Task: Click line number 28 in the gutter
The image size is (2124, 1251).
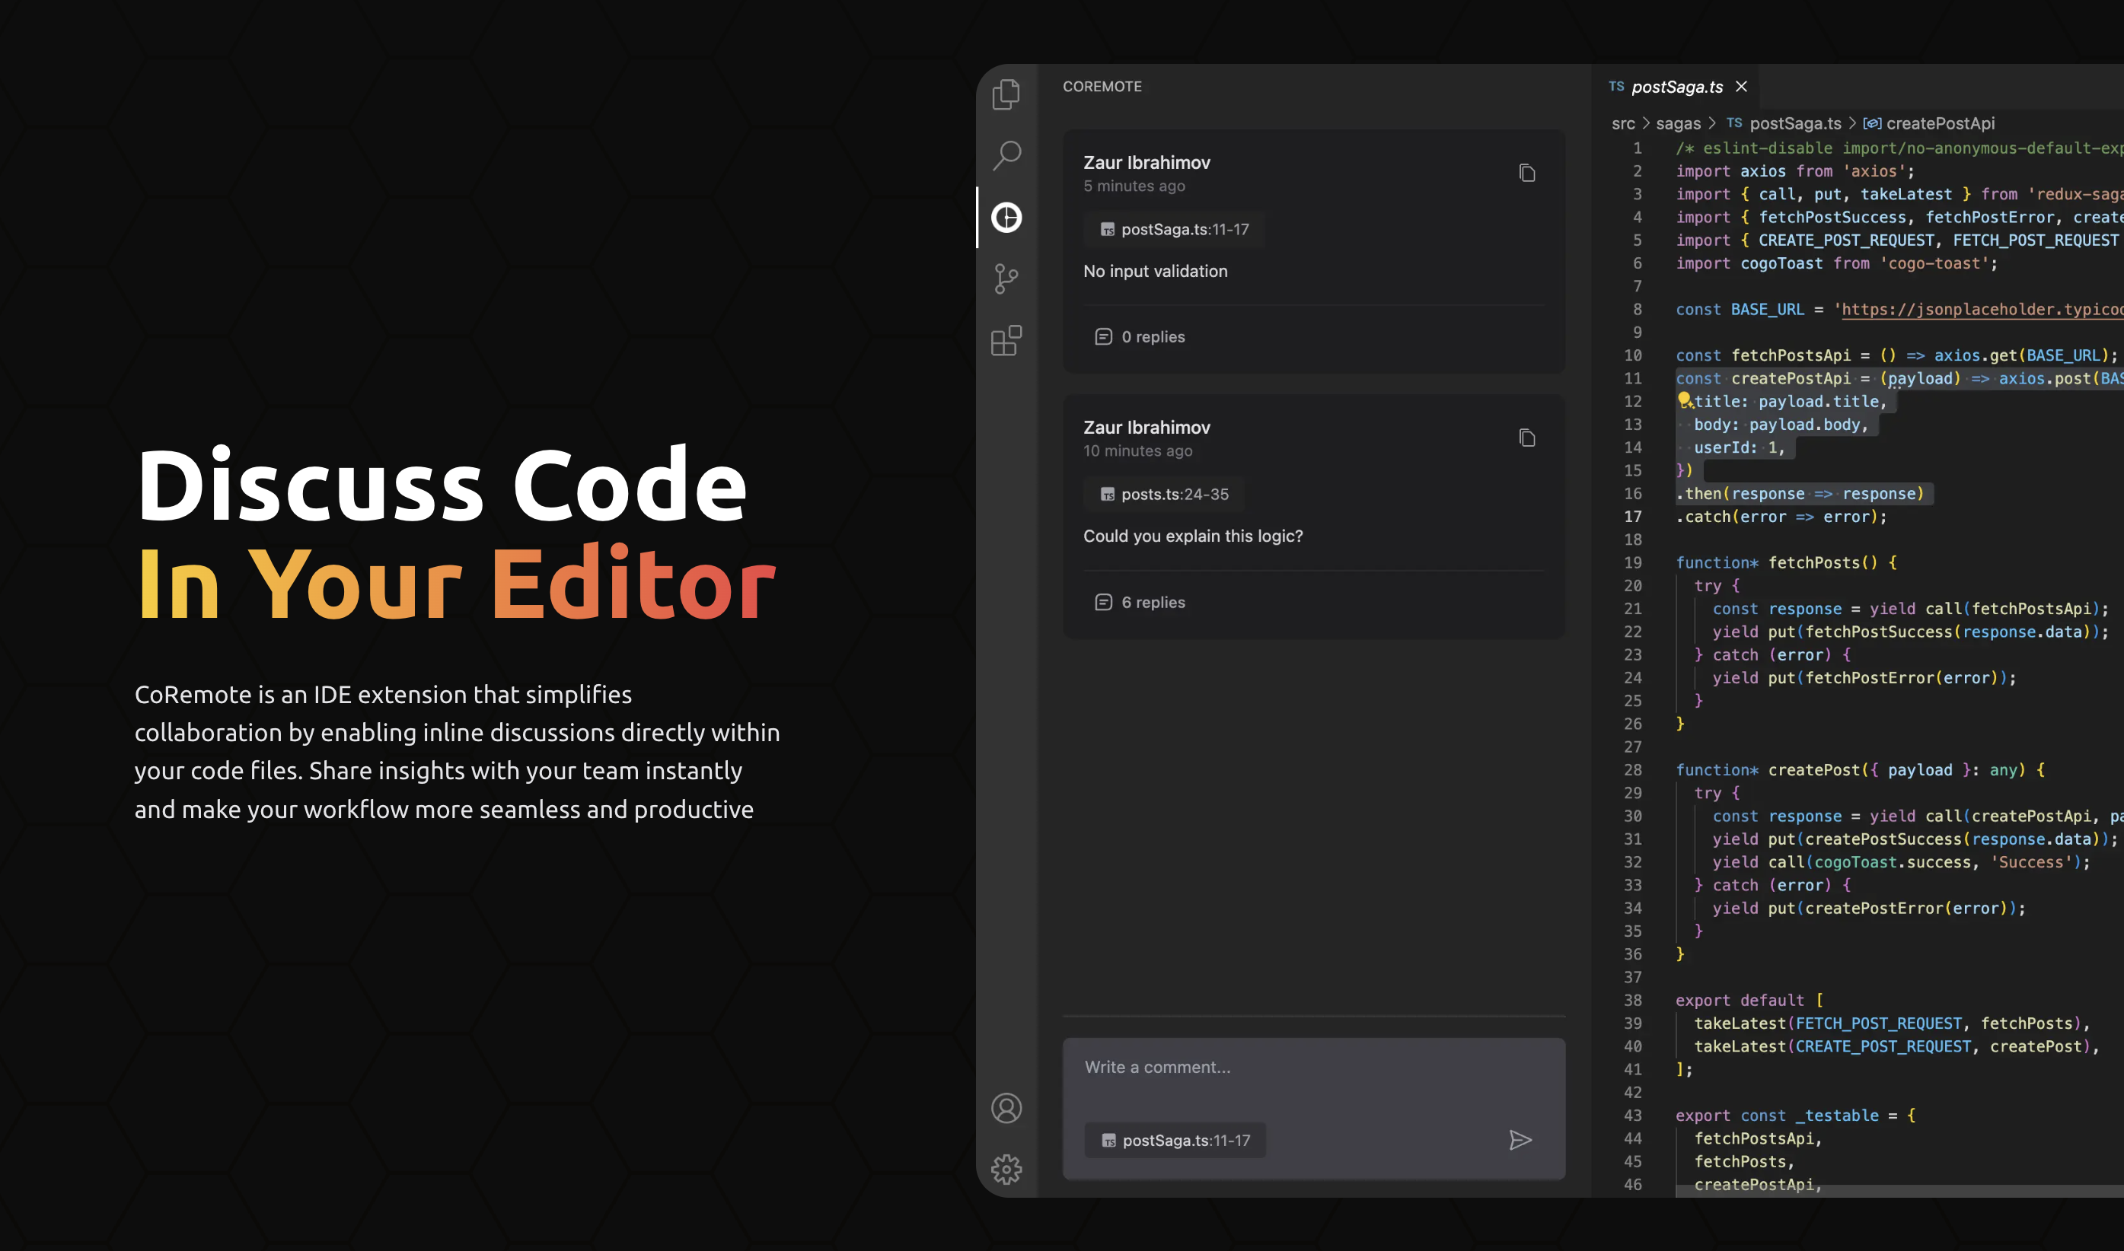Action: click(x=1632, y=769)
